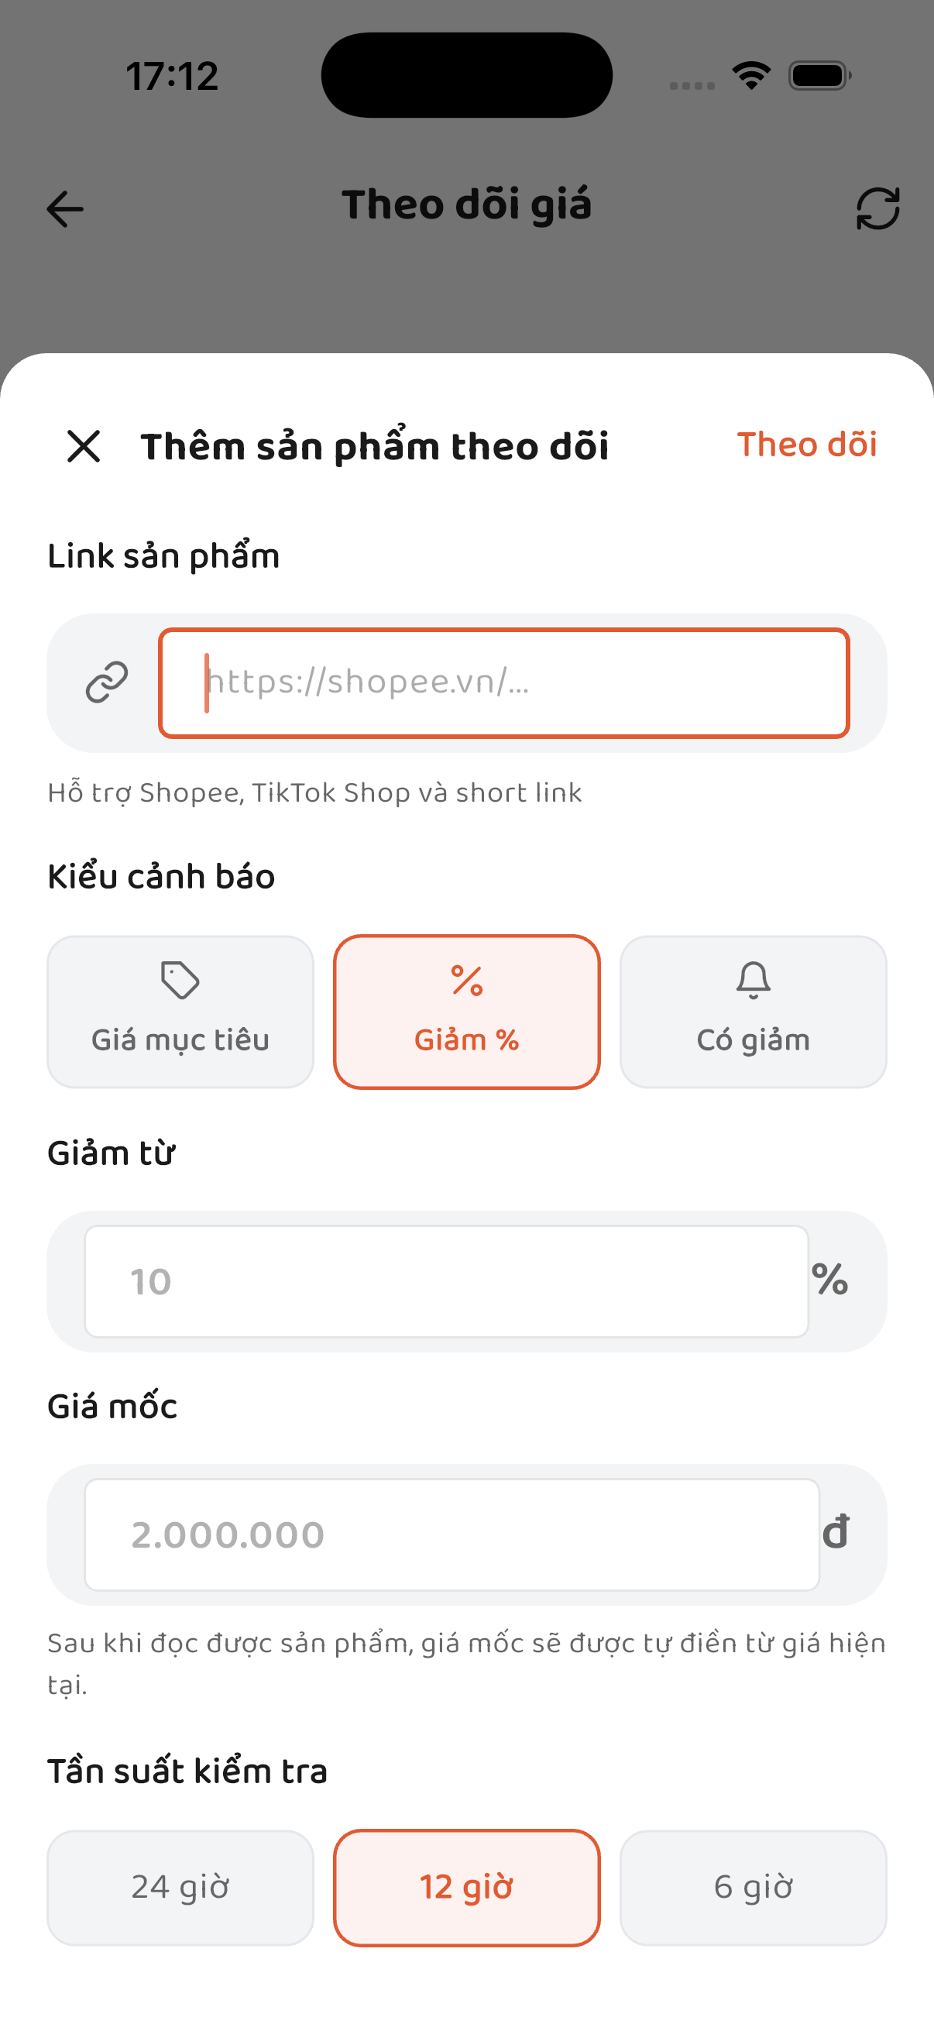Focus the product link input field
934x2031 pixels.
pyautogui.click(x=503, y=682)
